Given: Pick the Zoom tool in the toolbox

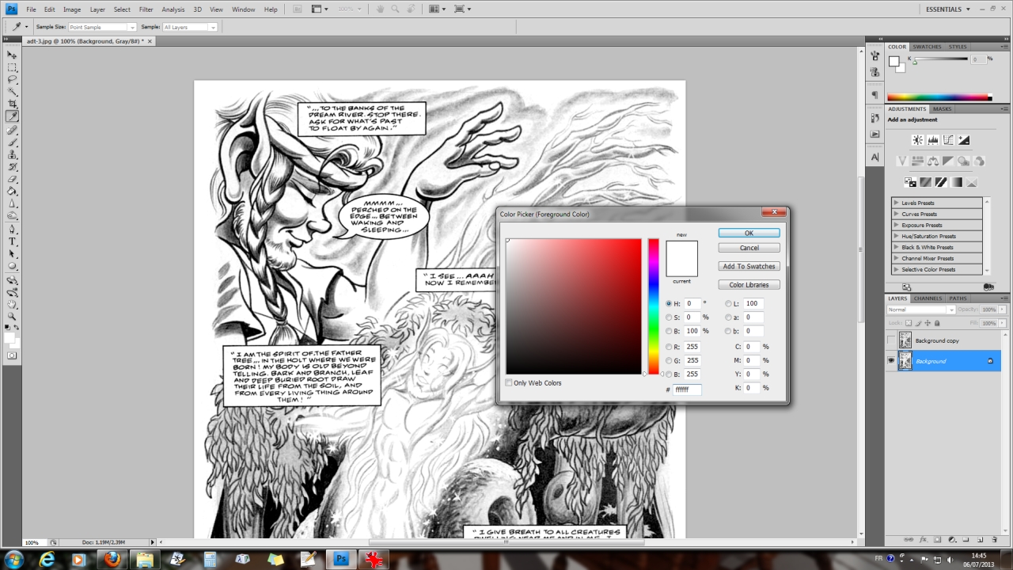Looking at the screenshot, I should click(x=13, y=316).
